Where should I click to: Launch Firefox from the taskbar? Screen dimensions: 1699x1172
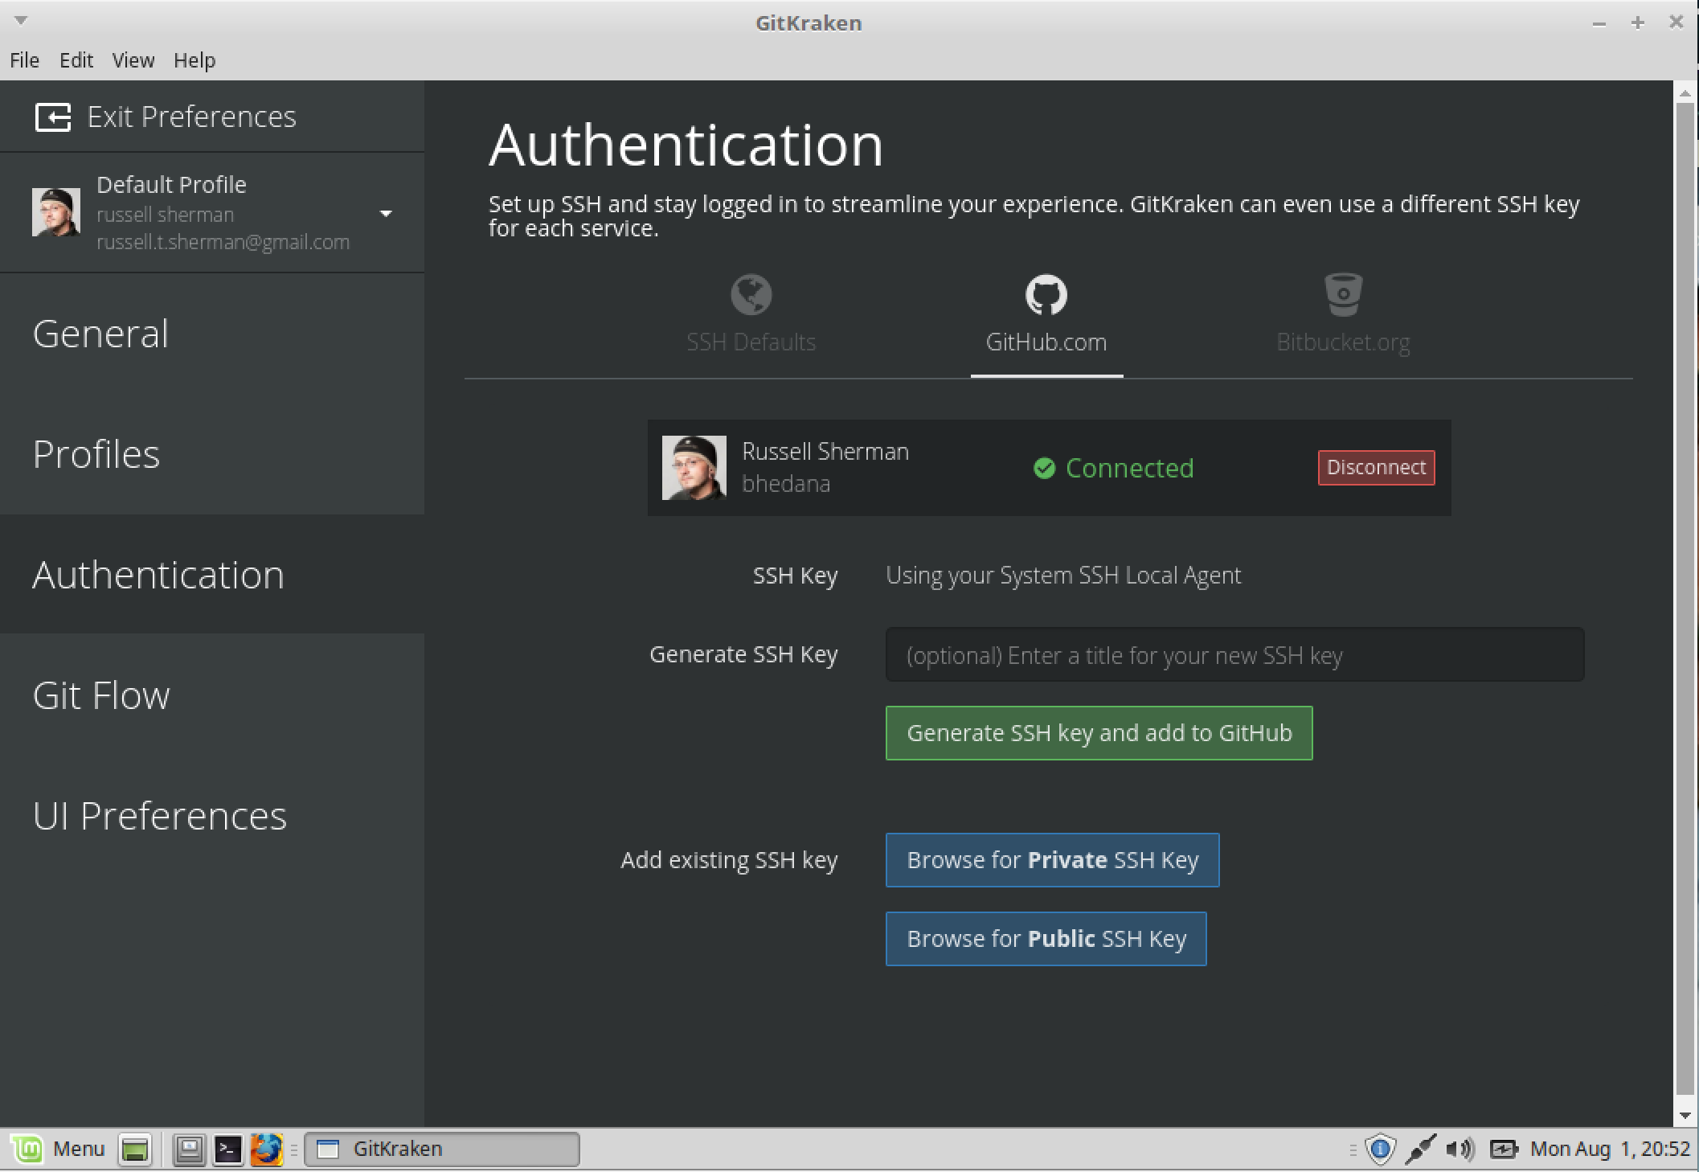(x=266, y=1149)
